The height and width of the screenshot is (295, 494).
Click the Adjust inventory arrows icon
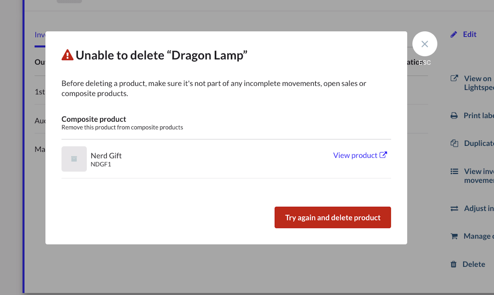454,209
